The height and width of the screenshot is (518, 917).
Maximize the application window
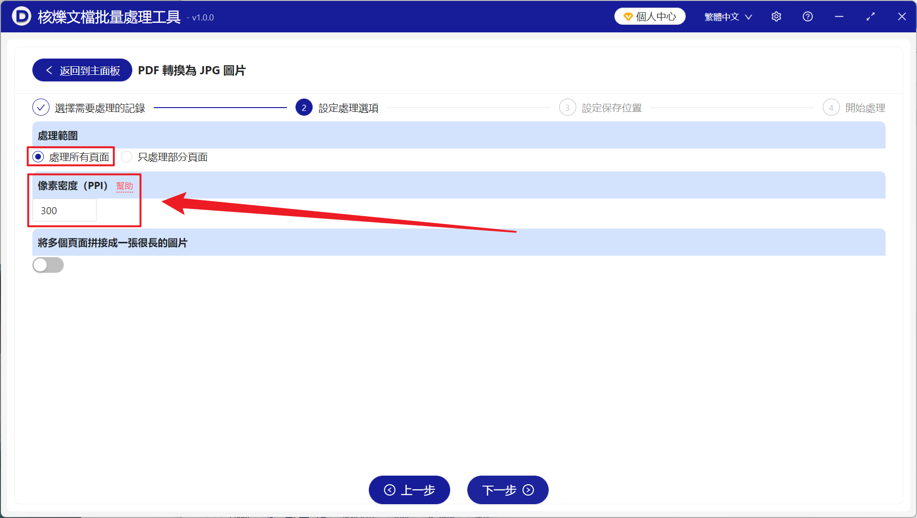point(870,17)
